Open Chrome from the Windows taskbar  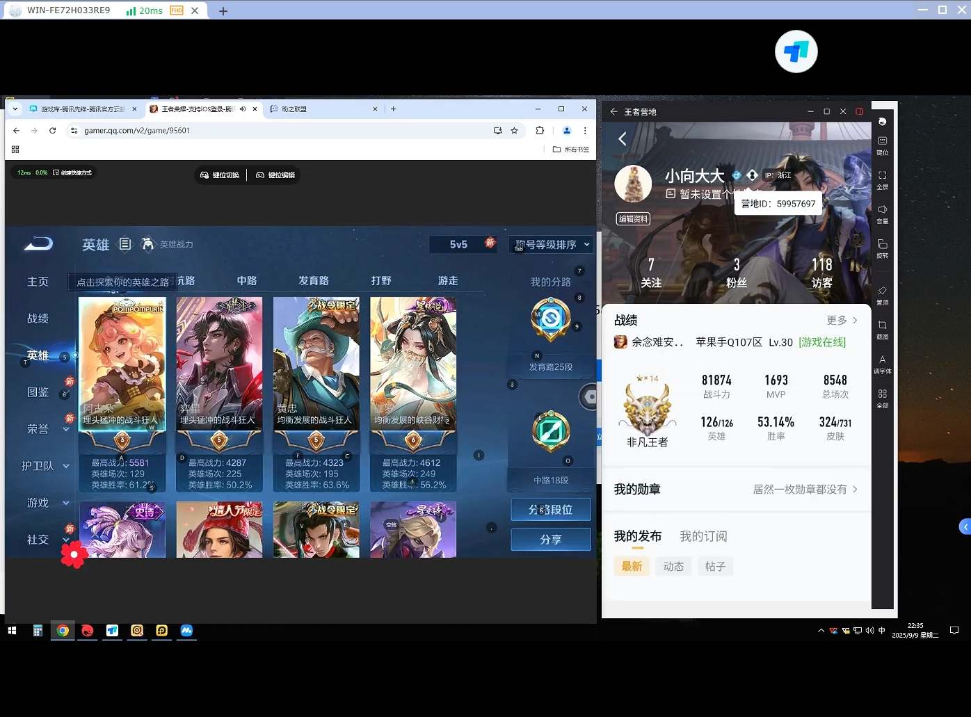click(63, 630)
